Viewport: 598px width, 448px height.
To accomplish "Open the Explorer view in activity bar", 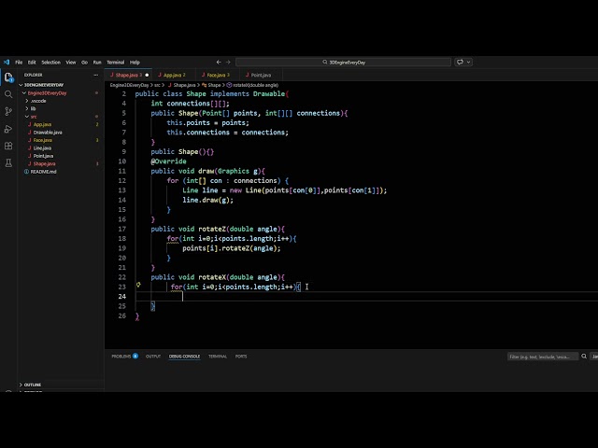I will click(8, 77).
